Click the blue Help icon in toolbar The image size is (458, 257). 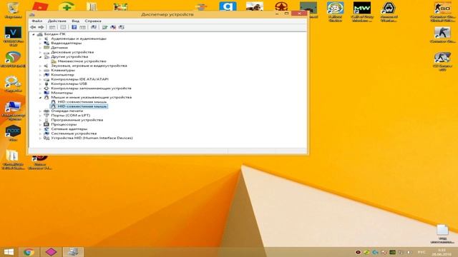point(74,27)
